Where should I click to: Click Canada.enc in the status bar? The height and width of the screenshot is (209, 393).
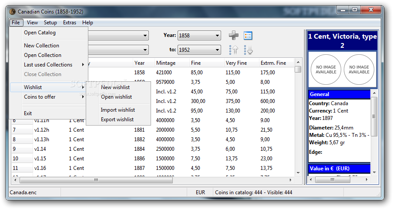pyautogui.click(x=23, y=192)
